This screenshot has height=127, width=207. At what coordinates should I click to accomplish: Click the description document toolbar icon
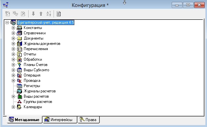pyautogui.click(x=59, y=14)
